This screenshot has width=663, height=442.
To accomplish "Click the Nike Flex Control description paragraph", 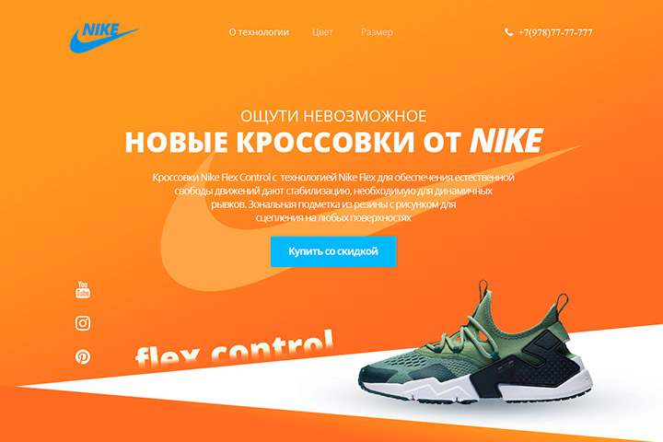I will [x=333, y=197].
